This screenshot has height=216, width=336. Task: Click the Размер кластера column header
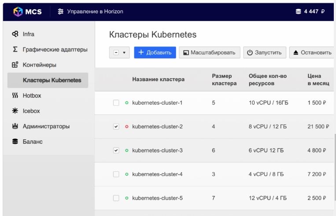click(x=224, y=79)
